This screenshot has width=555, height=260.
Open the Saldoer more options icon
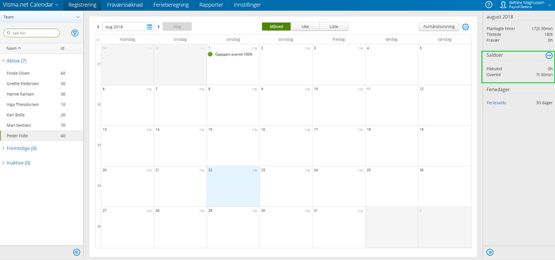coord(549,55)
